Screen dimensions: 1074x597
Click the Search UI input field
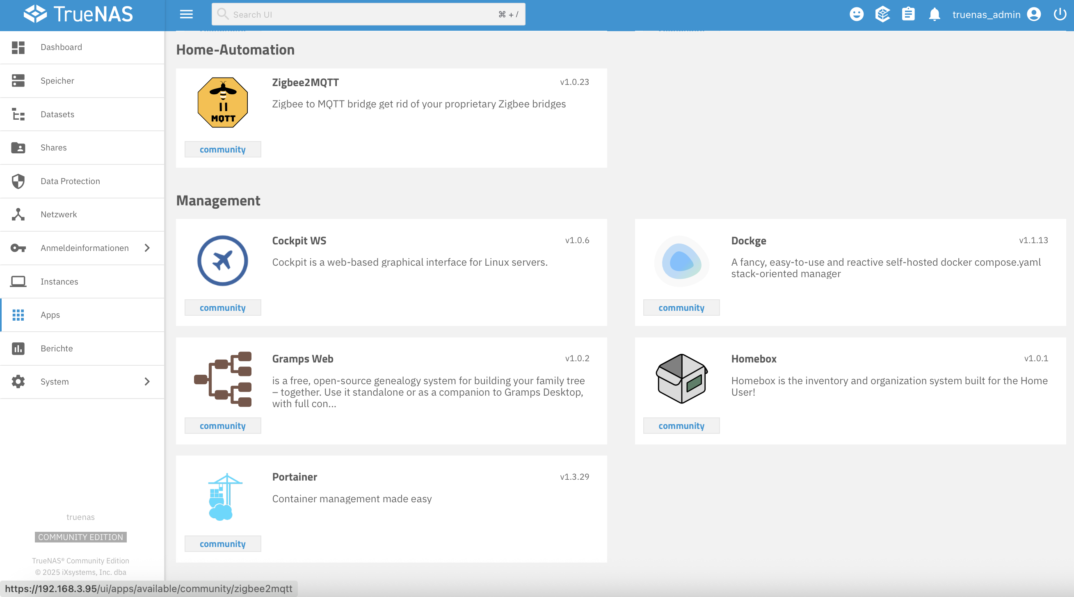click(x=368, y=15)
